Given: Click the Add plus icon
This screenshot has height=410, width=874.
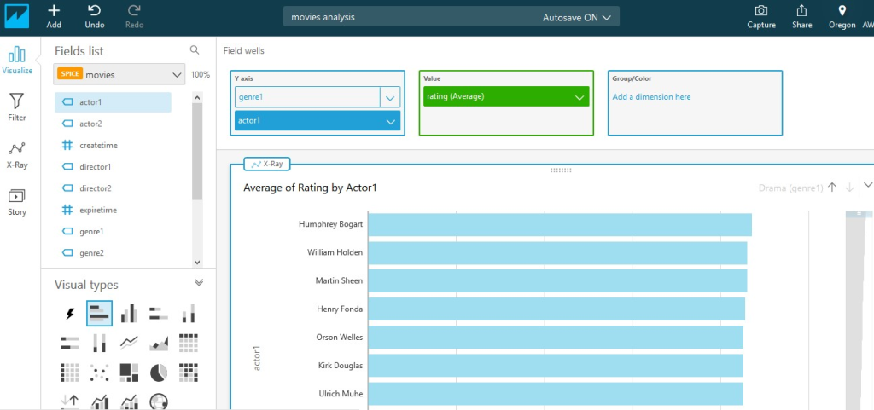Looking at the screenshot, I should 54,10.
